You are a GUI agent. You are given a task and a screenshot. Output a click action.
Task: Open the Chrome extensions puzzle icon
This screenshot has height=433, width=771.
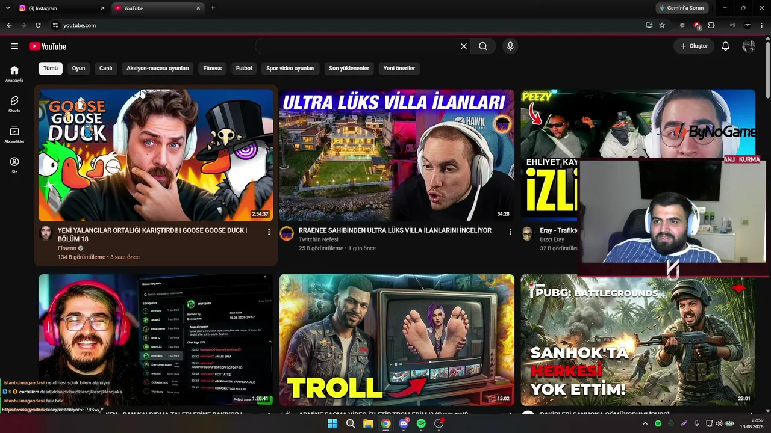click(x=711, y=25)
